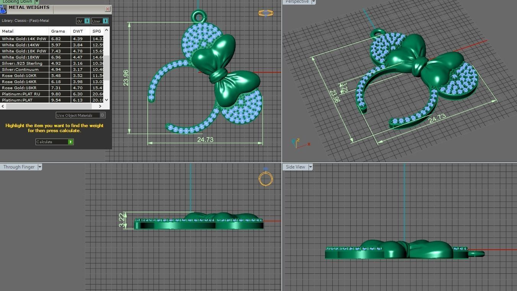The width and height of the screenshot is (517, 291).
Task: Click the Calculate button
Action: point(54,142)
